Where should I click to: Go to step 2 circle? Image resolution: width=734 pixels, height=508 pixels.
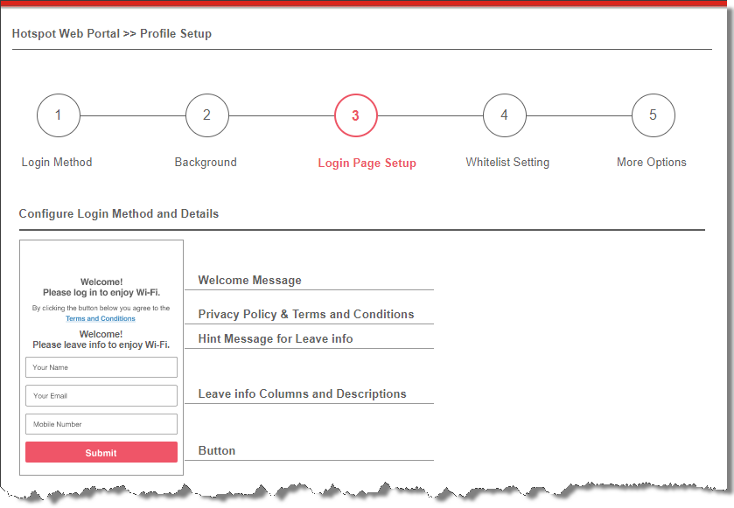click(207, 115)
